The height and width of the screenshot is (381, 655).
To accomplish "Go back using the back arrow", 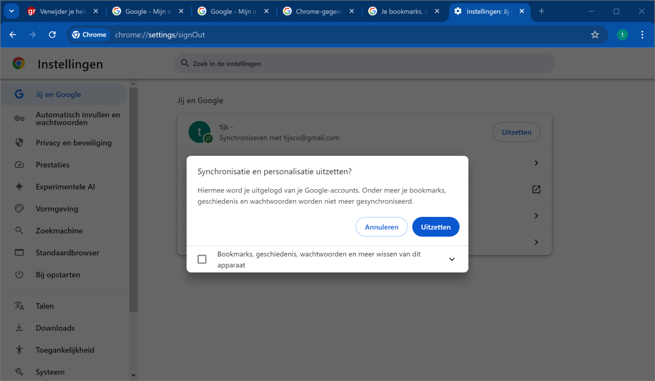I will [x=13, y=34].
